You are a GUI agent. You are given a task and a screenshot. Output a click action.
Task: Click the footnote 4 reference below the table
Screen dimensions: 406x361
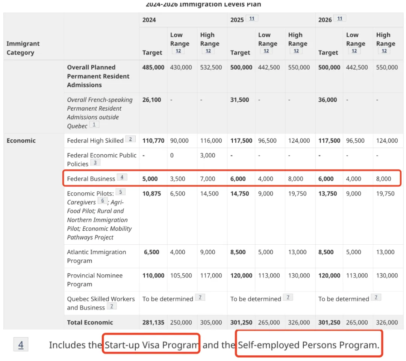21,345
